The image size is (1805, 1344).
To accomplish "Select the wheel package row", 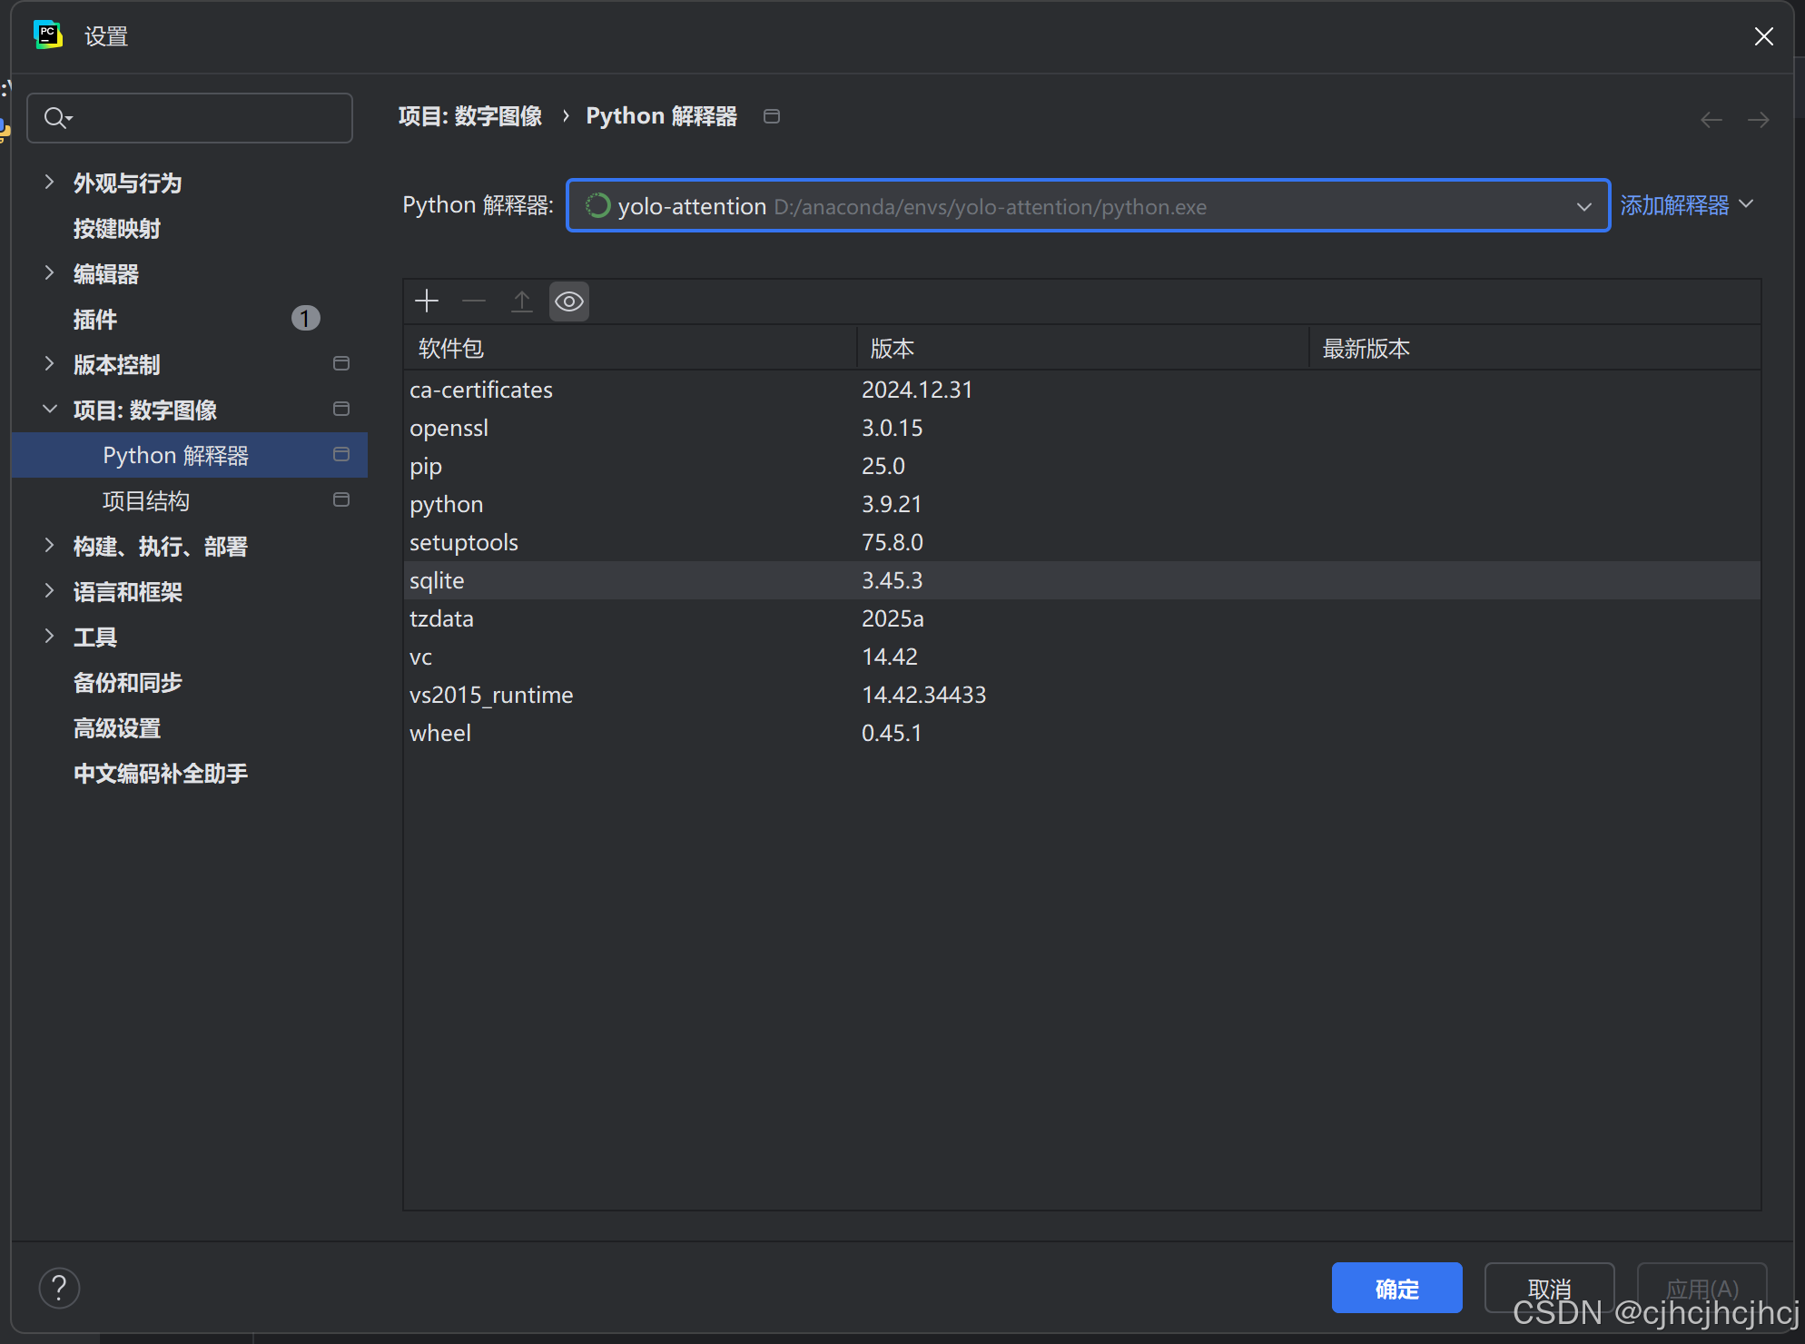I will coord(1082,733).
